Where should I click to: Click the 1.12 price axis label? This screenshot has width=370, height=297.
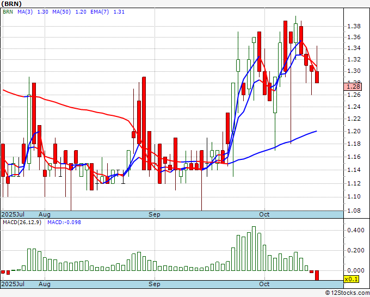[x=354, y=183]
